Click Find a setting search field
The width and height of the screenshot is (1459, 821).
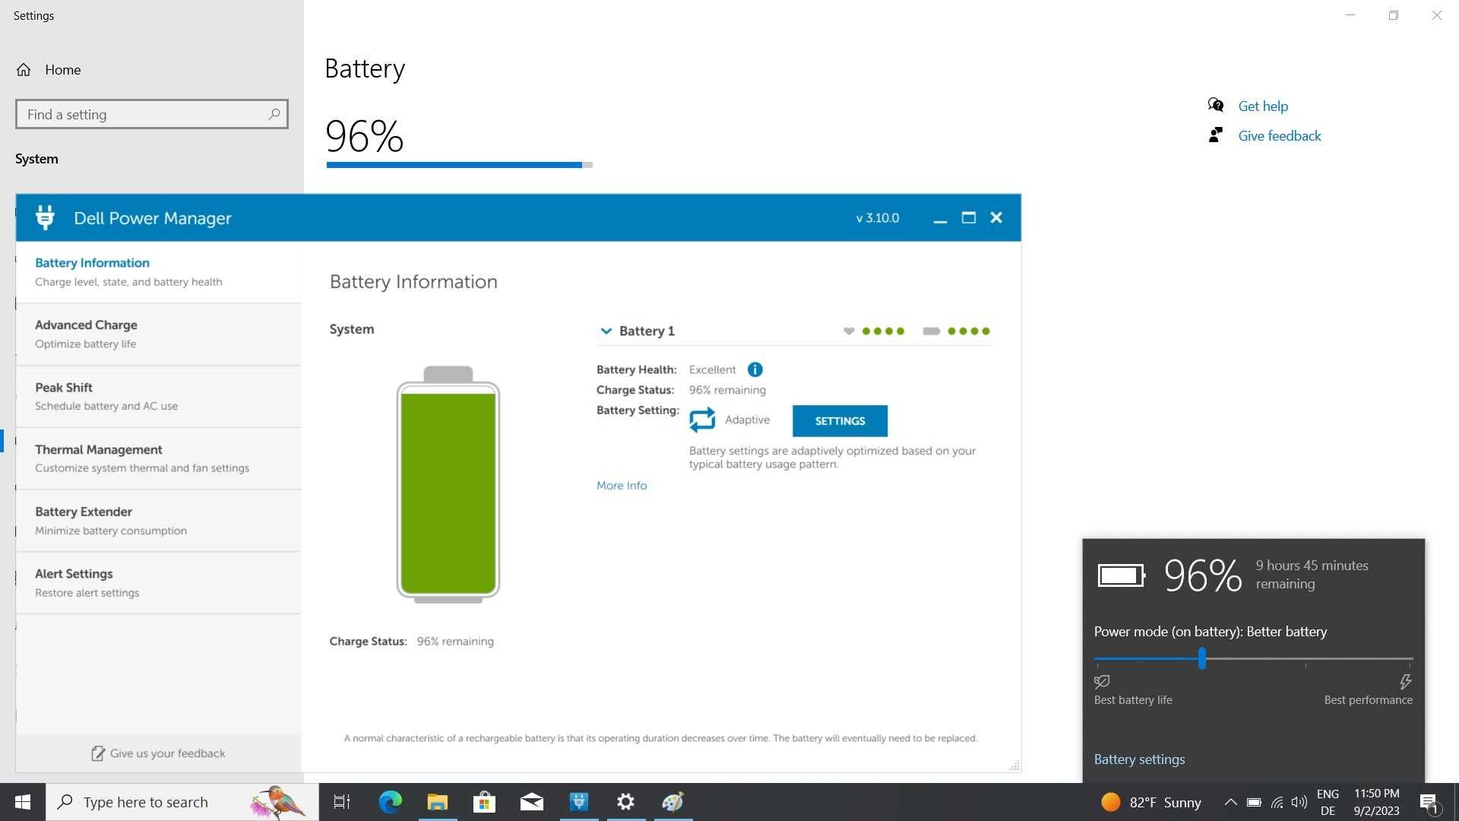[x=151, y=114]
